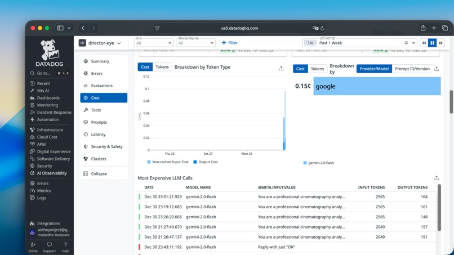Open the Env filter dropdown

[x=153, y=43]
